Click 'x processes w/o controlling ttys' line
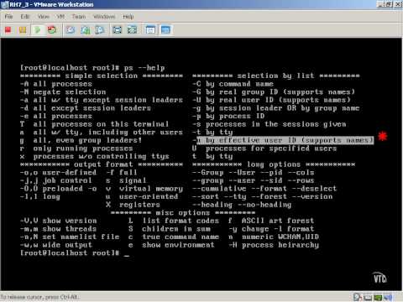This screenshot has width=403, height=302. tap(95, 156)
